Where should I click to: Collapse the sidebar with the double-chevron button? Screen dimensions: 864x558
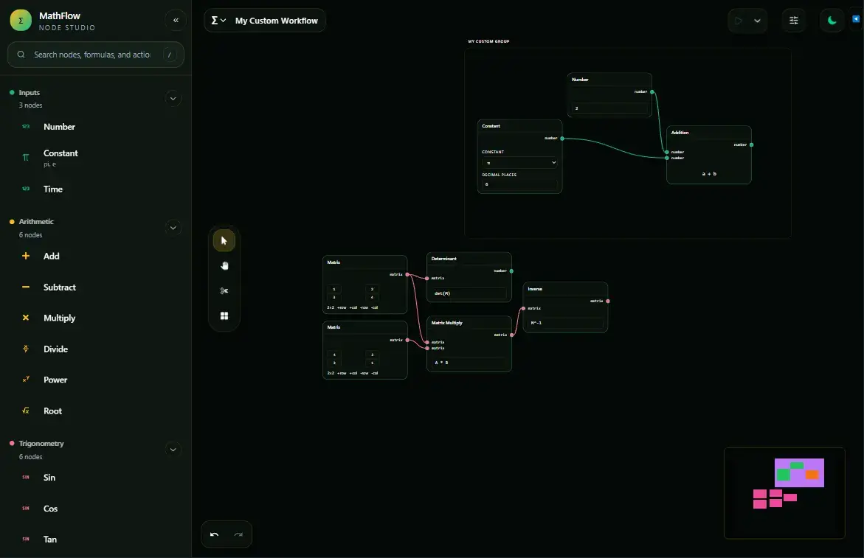click(176, 20)
